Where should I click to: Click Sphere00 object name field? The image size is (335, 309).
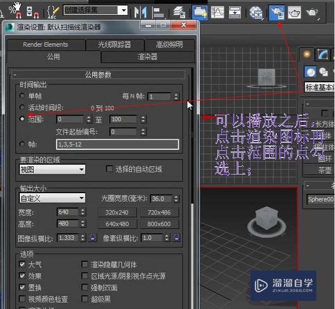click(321, 199)
